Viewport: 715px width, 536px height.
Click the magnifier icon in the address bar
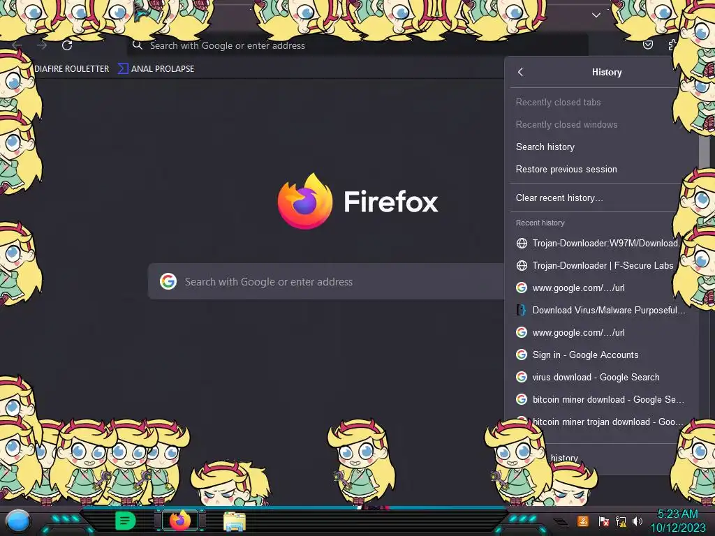pyautogui.click(x=138, y=45)
